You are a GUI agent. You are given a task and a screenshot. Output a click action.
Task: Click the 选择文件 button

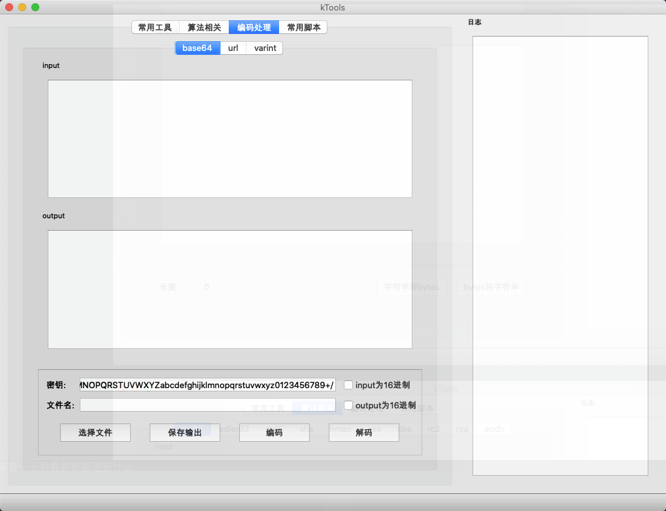click(95, 433)
